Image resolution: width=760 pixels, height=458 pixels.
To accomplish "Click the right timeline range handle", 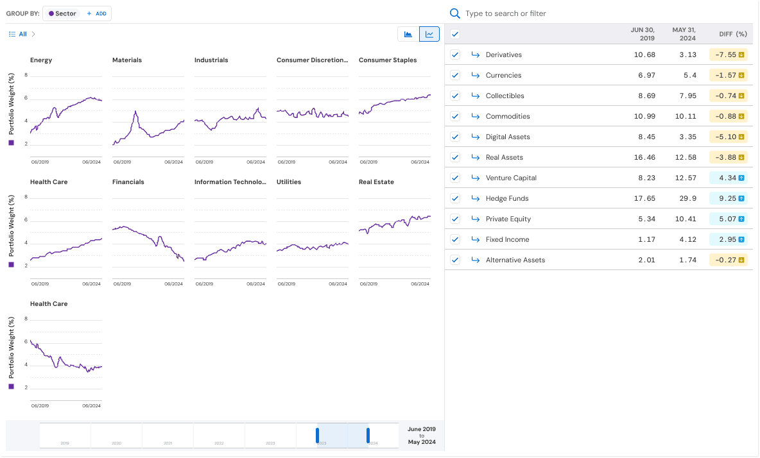I will pos(368,436).
